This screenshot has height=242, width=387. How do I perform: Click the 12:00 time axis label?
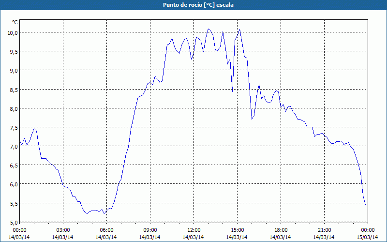pyautogui.click(x=194, y=230)
